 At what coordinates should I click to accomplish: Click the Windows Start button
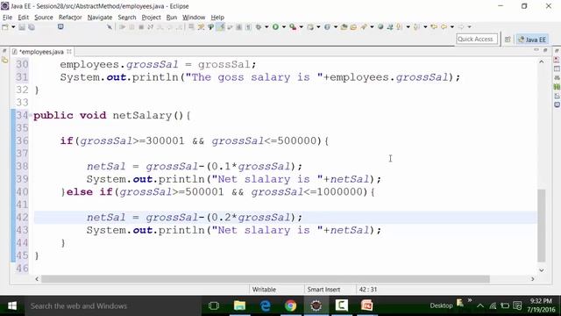click(x=12, y=305)
